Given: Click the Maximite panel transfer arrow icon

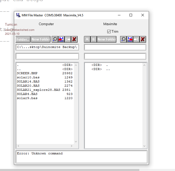Looking at the screenshot, I should point(136,39).
